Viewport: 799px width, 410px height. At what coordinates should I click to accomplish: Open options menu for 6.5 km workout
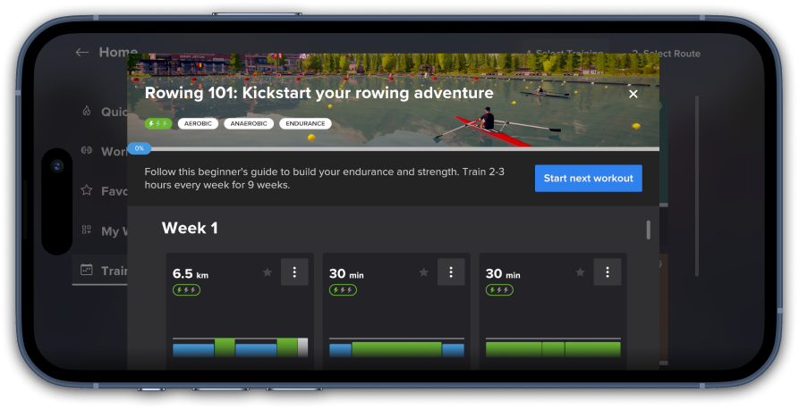[x=294, y=272]
